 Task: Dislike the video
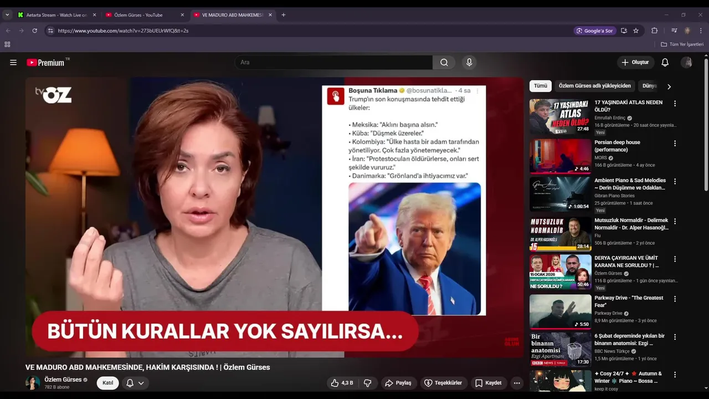367,383
